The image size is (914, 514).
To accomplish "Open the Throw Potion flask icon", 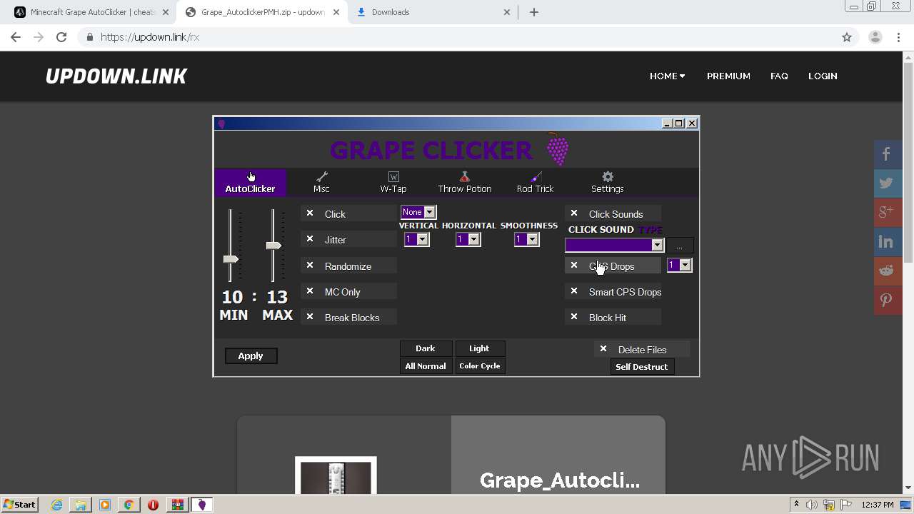I will (465, 176).
